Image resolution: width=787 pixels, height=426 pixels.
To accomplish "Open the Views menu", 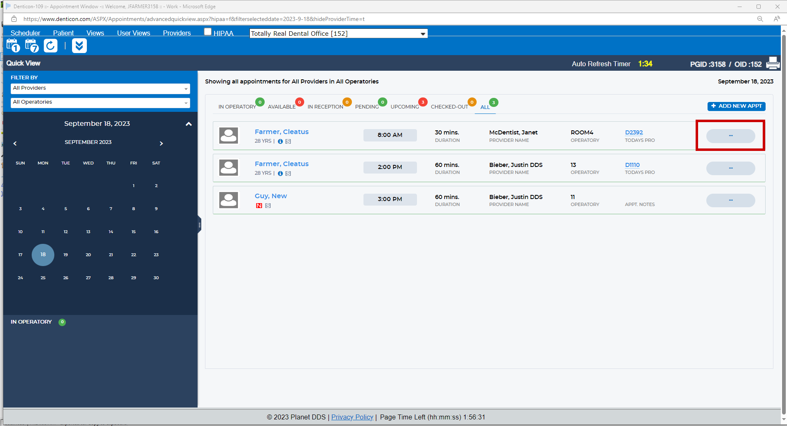I will pos(95,33).
